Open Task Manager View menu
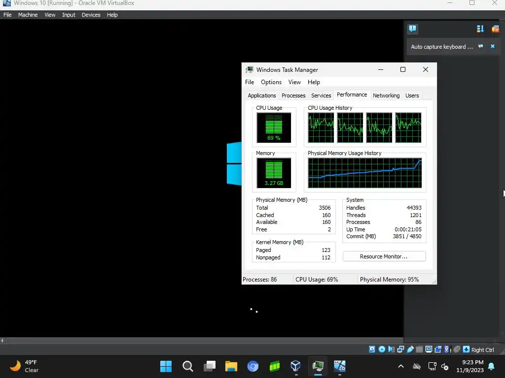Screen dimensions: 505x378 click(294, 82)
